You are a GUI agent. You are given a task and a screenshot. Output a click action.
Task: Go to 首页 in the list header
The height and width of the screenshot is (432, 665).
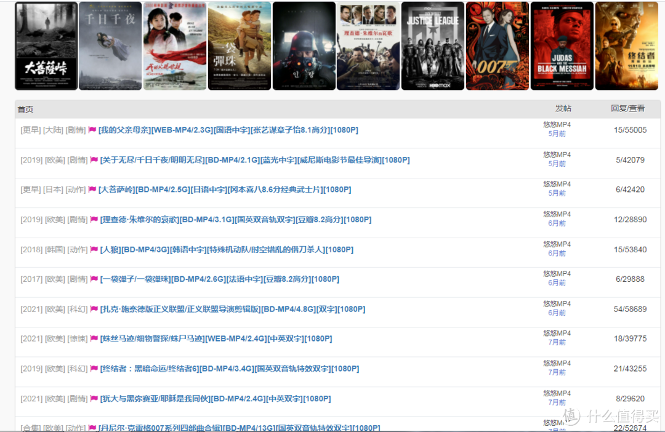[25, 110]
